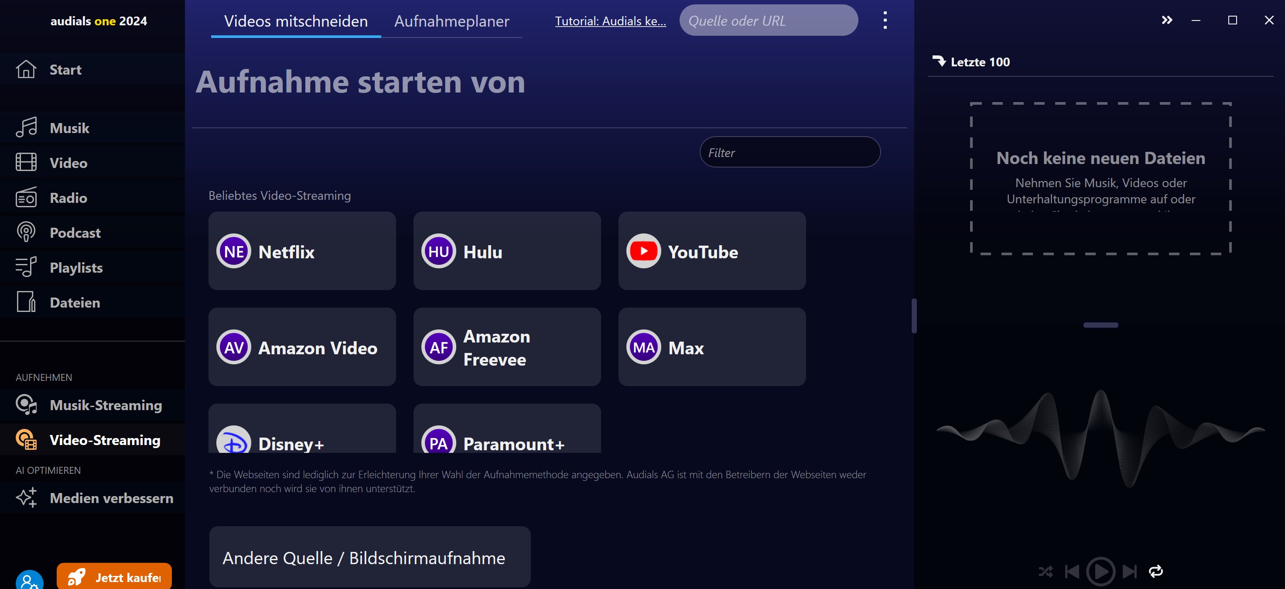Open the Tutorial: Audials link
1285x589 pixels.
(610, 21)
